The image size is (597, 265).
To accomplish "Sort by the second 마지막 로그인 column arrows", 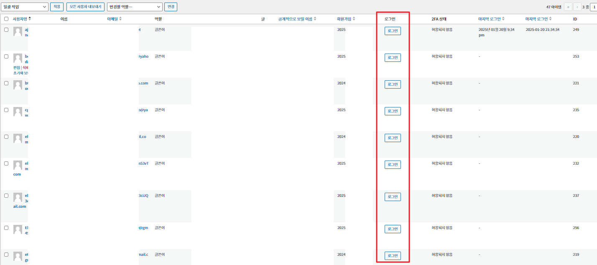I will [550, 18].
